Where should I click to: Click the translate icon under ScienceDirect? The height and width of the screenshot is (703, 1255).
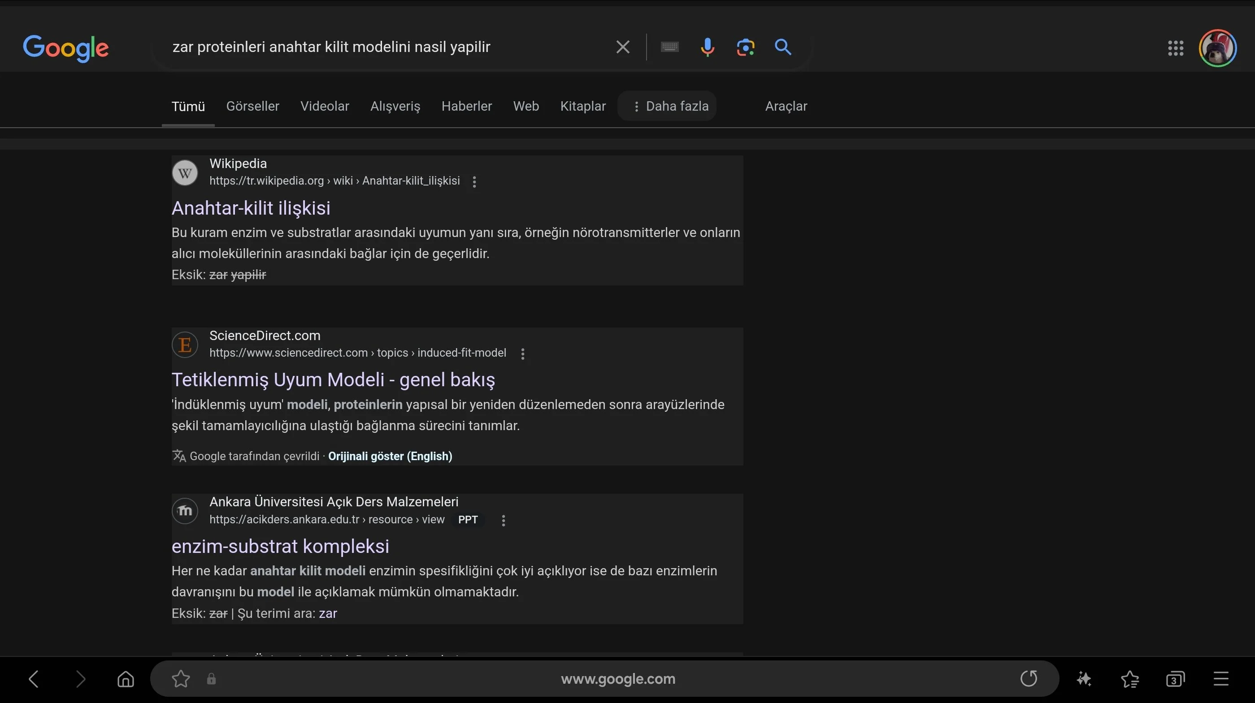[x=179, y=456]
